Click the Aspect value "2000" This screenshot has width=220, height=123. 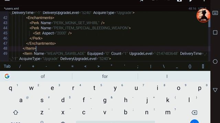tap(62, 33)
